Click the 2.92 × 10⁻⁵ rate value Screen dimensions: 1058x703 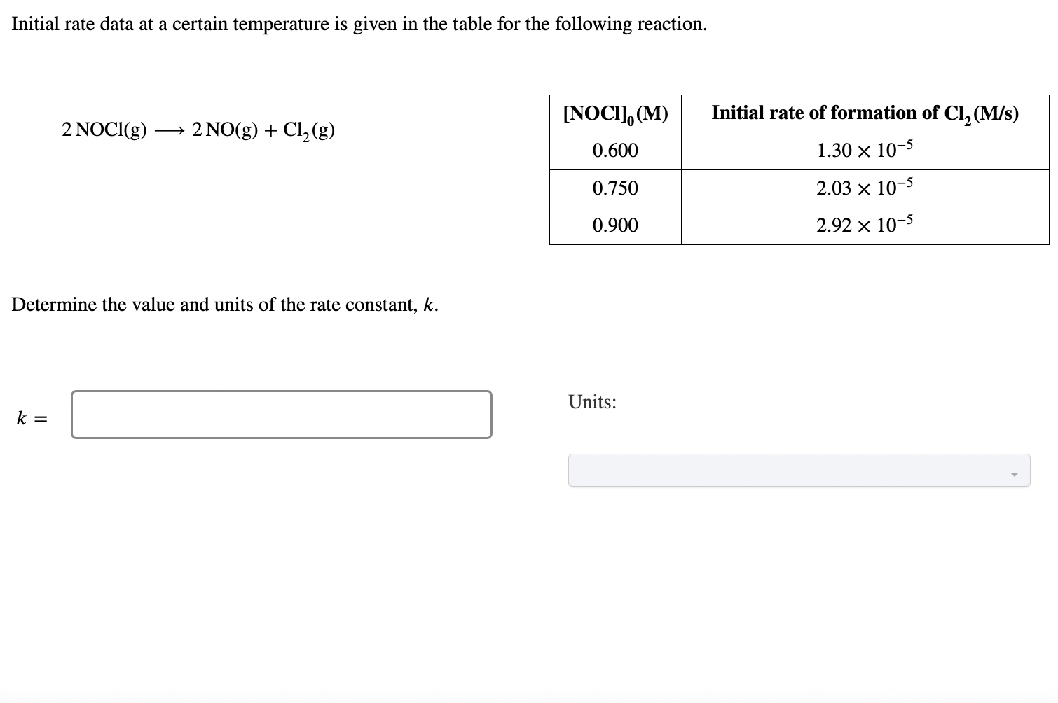tap(864, 224)
